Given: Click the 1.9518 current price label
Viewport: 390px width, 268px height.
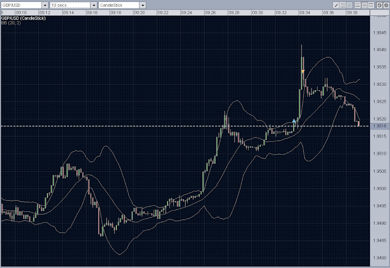Looking at the screenshot, I should [380, 126].
